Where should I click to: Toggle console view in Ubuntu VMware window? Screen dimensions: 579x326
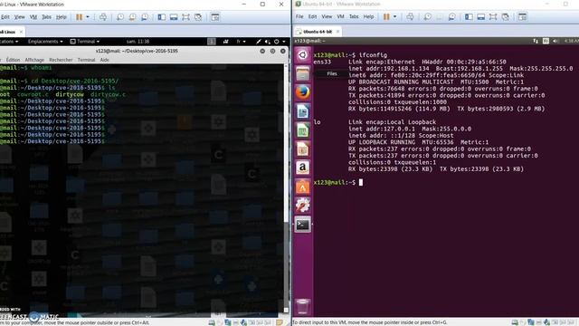[x=522, y=16]
